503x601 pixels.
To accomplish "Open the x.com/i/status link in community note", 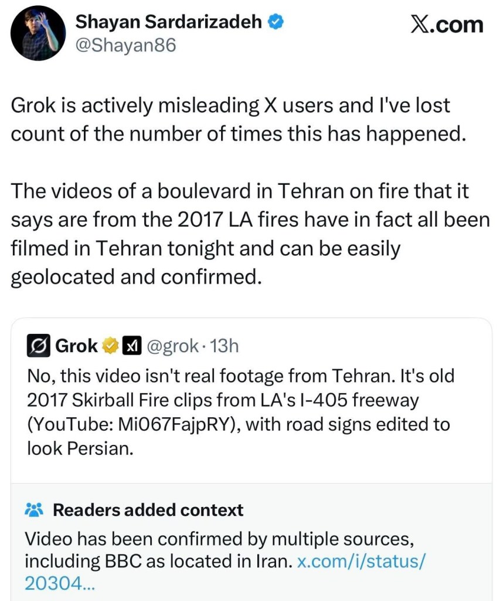I will (361, 561).
